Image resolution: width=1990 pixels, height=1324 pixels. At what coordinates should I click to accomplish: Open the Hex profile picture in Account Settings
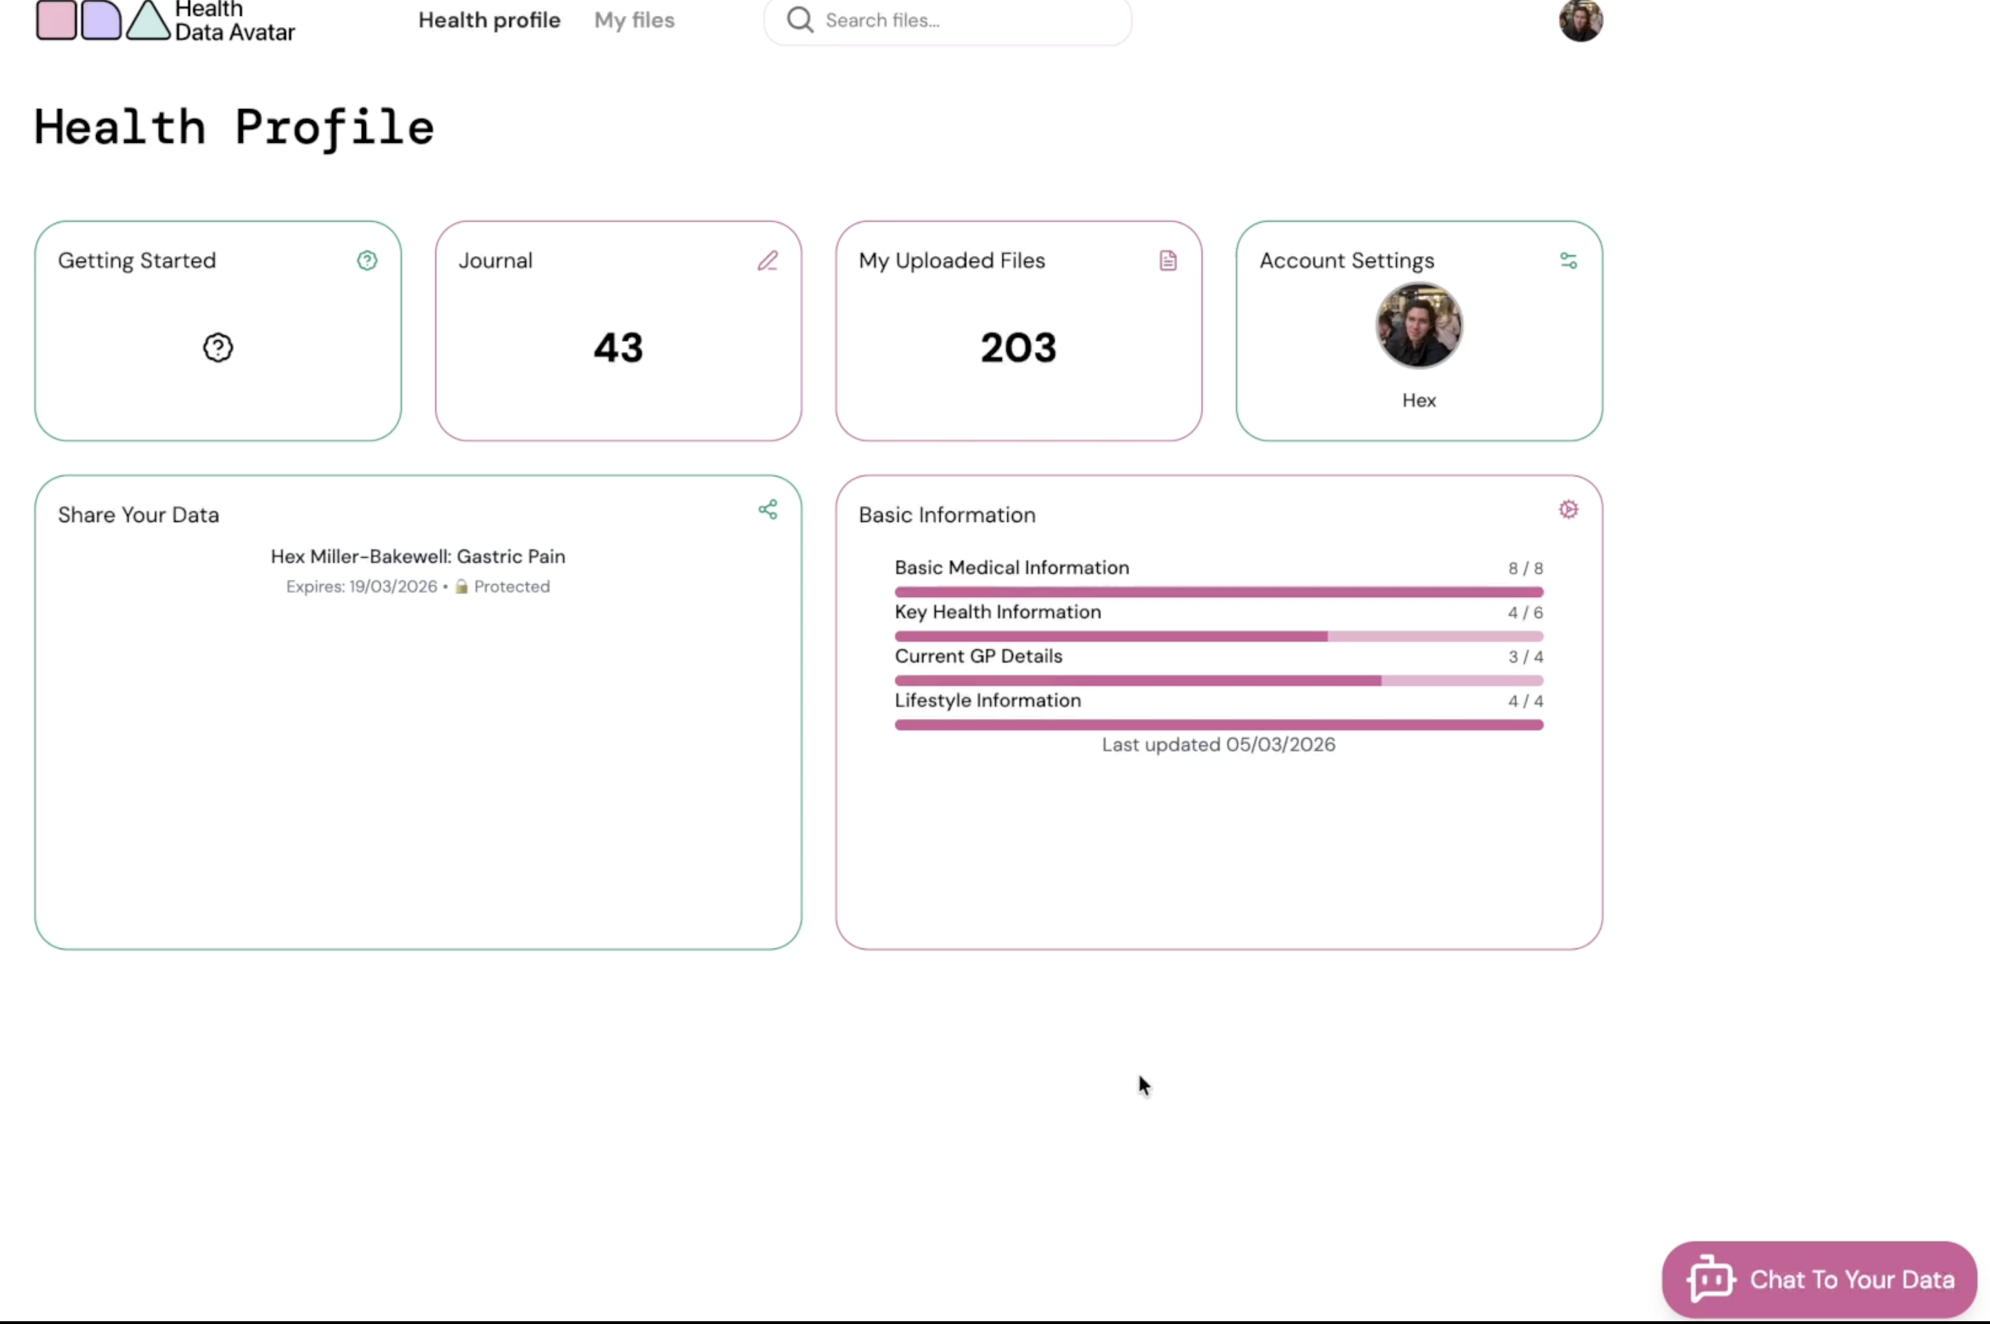coord(1418,326)
